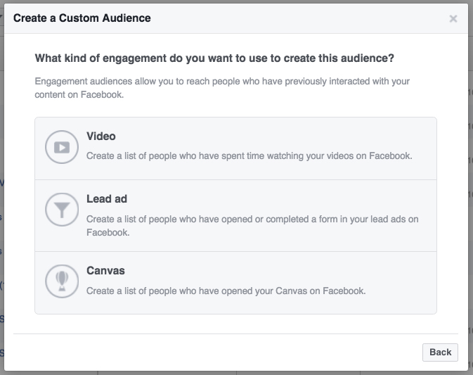
Task: Go back with the Back button
Action: tap(440, 352)
